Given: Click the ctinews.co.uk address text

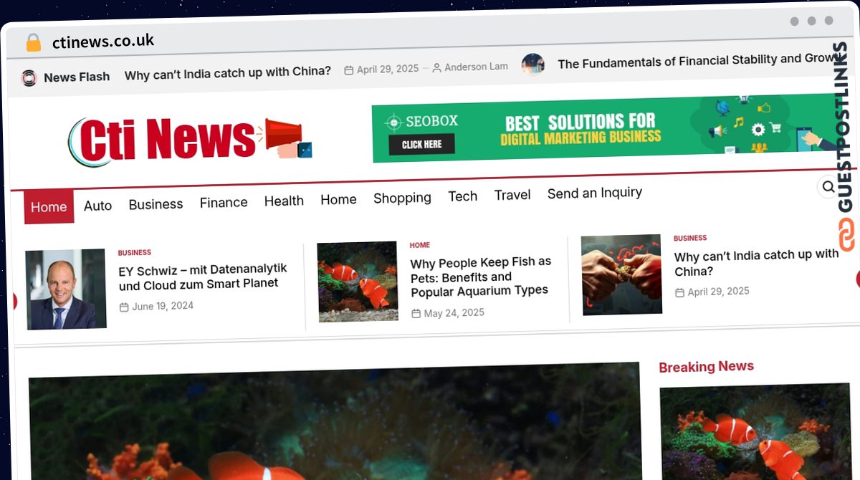Looking at the screenshot, I should pos(103,42).
